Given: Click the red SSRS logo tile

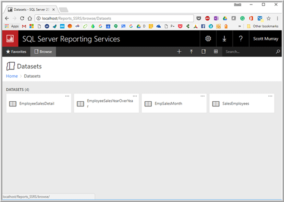Looking at the screenshot, I should (10, 39).
